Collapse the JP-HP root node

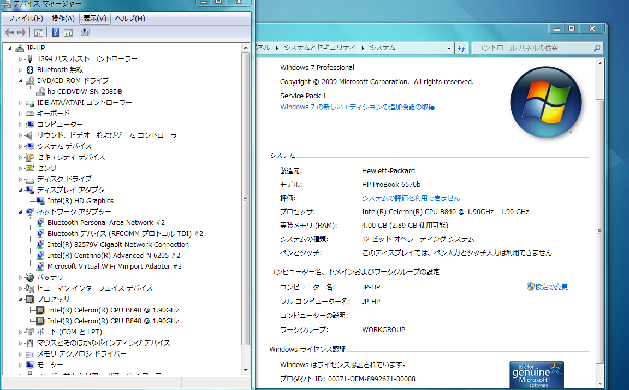coord(10,48)
